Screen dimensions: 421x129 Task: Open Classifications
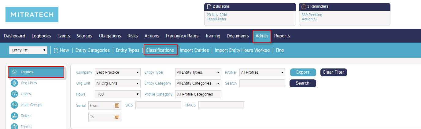point(160,50)
